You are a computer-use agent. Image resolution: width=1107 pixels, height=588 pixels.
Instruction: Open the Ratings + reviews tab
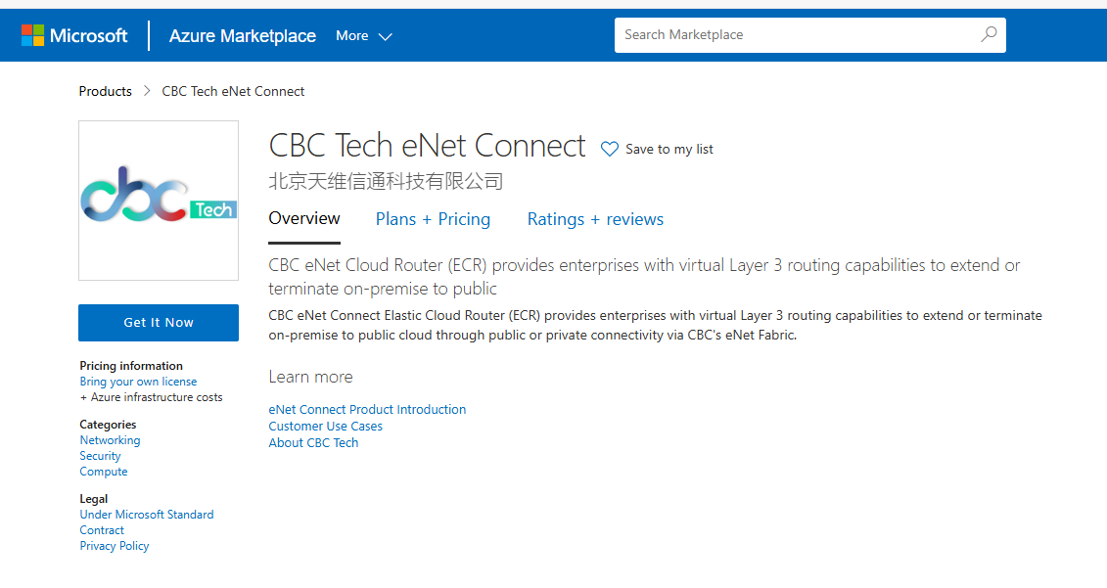595,219
